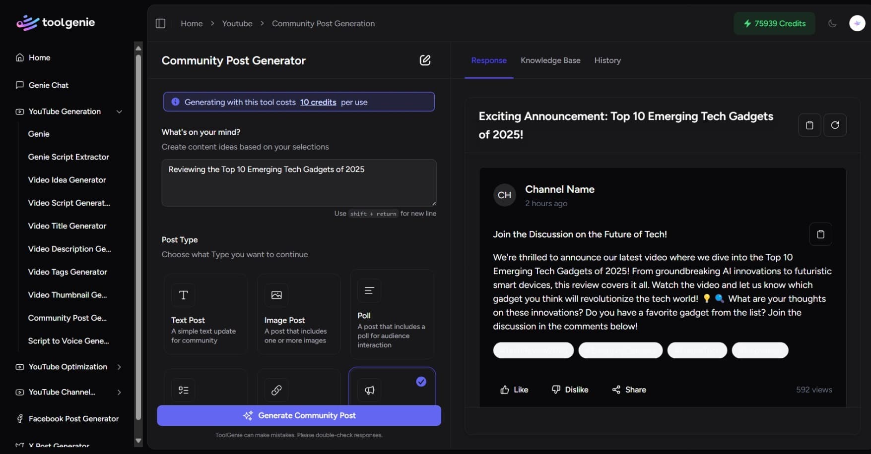The height and width of the screenshot is (454, 871).
Task: Expand the YouTube Optimization section
Action: [69, 367]
